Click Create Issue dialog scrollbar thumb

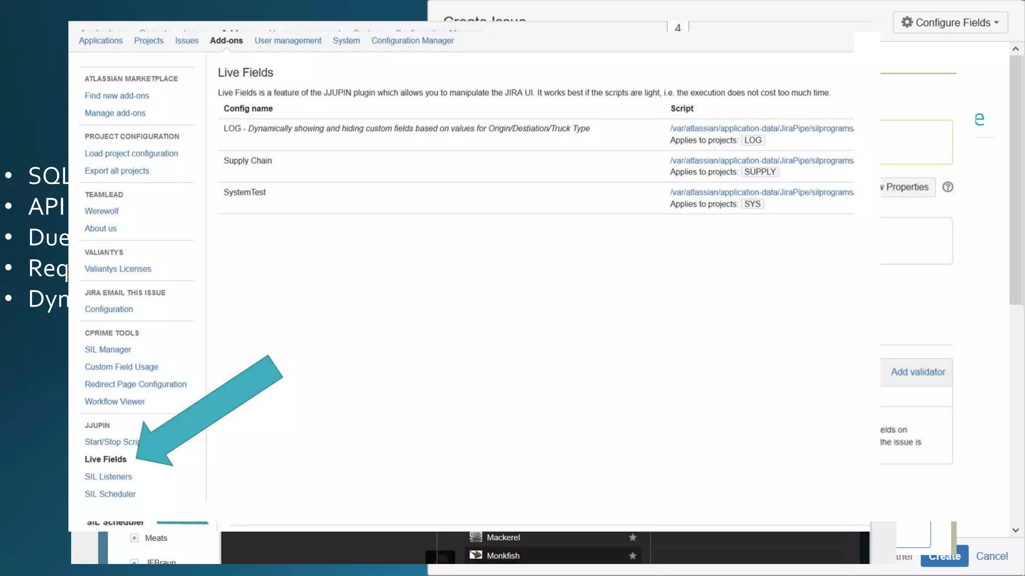click(x=1015, y=180)
